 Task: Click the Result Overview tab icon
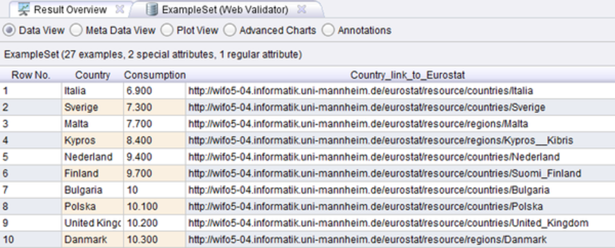click(24, 10)
